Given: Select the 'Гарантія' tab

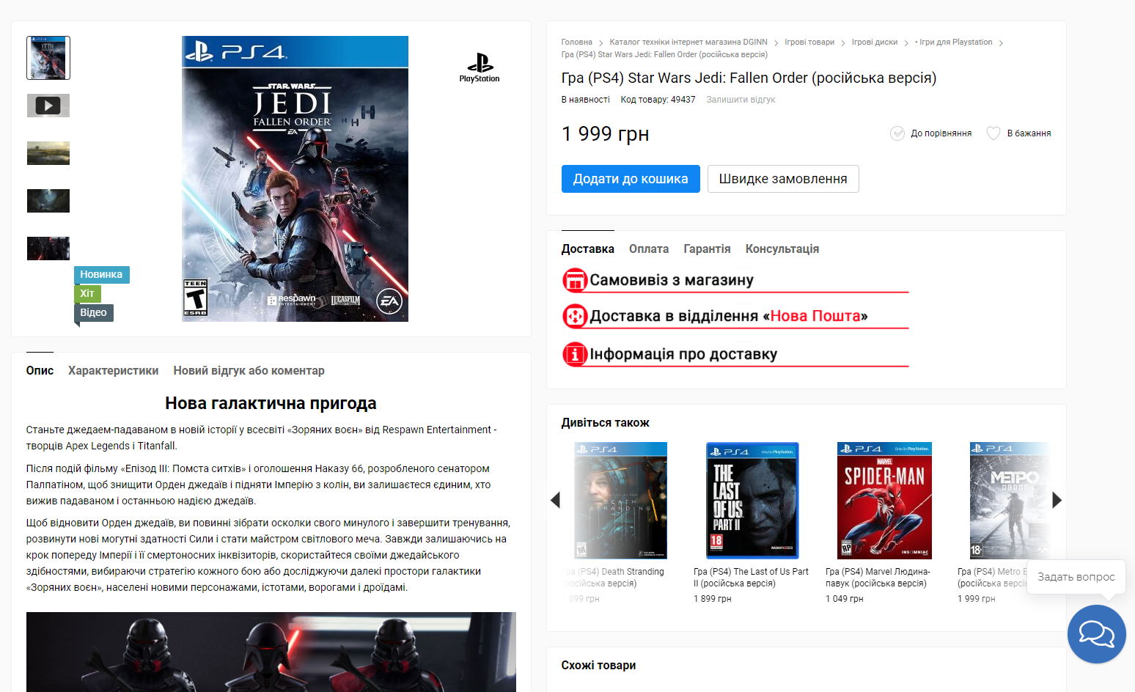Looking at the screenshot, I should coord(707,249).
